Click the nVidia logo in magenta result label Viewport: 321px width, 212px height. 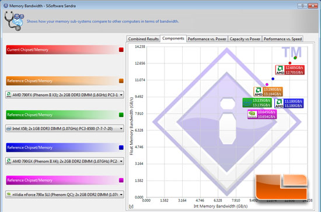click(252, 114)
